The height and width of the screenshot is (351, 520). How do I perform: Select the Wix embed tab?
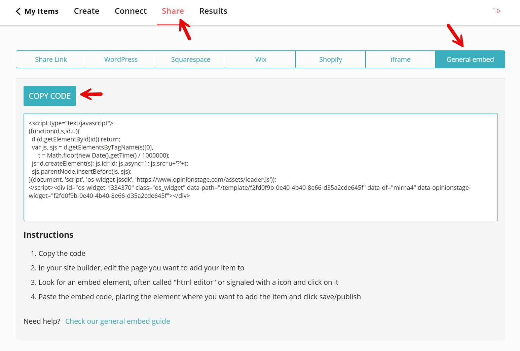click(261, 59)
